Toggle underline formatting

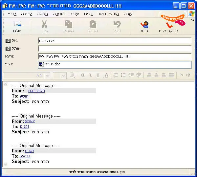(98, 75)
